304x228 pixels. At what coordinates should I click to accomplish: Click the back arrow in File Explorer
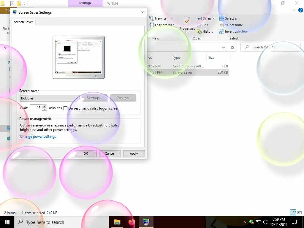point(6,47)
